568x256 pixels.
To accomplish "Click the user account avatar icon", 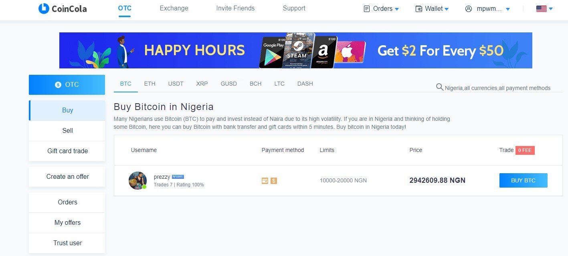I will [x=469, y=9].
